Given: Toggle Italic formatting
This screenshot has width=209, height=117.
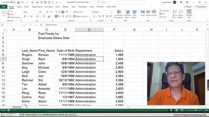Looking at the screenshot, I should [x=28, y=16].
